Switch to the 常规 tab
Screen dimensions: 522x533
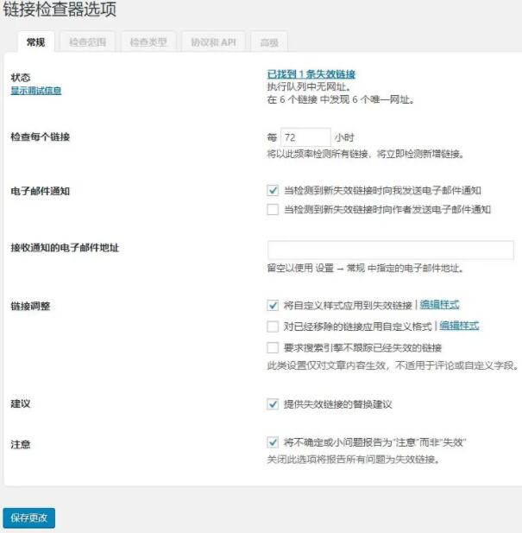pyautogui.click(x=36, y=42)
